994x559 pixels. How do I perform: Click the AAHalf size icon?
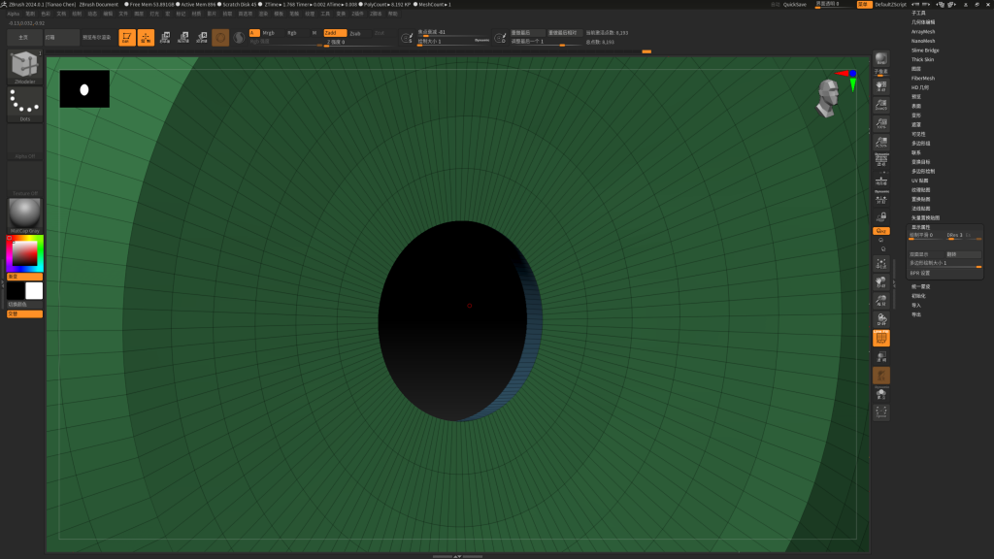[881, 142]
